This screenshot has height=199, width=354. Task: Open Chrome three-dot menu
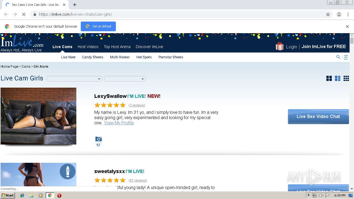pos(348,14)
